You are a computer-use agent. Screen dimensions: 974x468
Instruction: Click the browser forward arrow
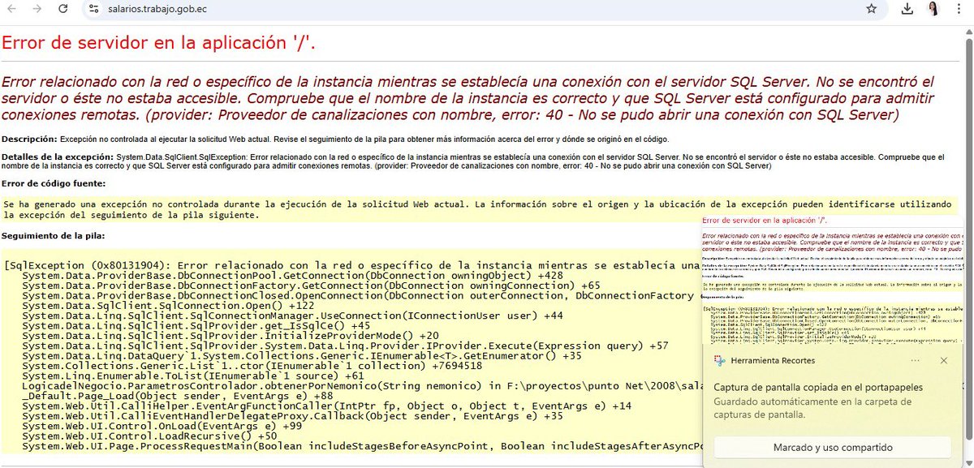coord(38,9)
